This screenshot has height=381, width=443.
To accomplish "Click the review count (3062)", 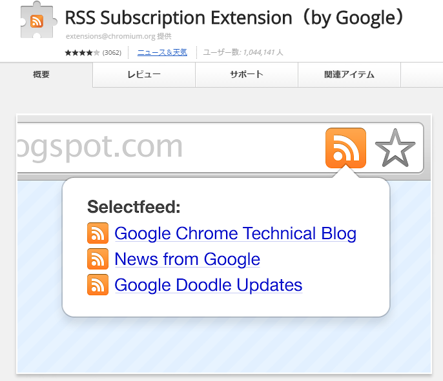I will (112, 53).
